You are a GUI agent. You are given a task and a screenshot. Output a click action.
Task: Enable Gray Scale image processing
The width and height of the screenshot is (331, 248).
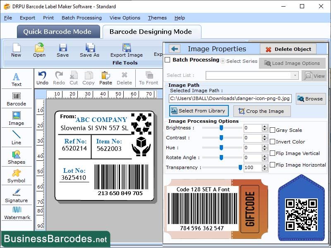click(x=272, y=129)
